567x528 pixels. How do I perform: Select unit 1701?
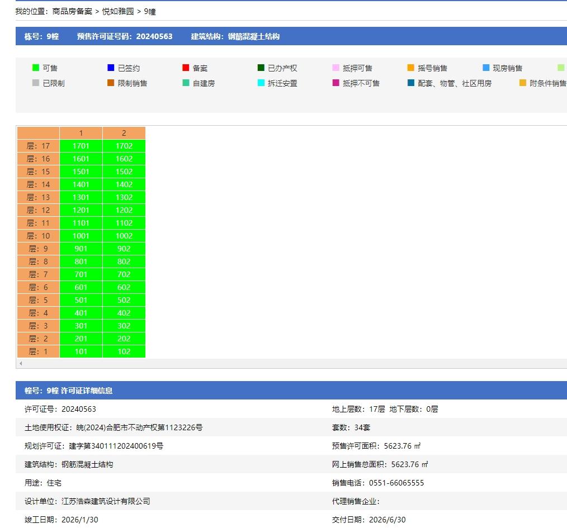(81, 146)
